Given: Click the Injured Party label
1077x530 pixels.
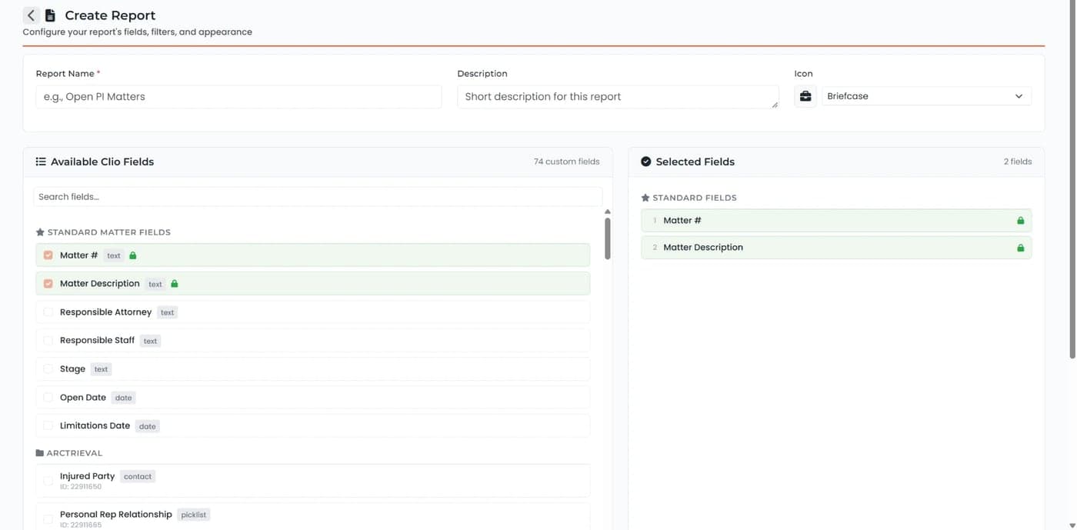Looking at the screenshot, I should point(87,476).
